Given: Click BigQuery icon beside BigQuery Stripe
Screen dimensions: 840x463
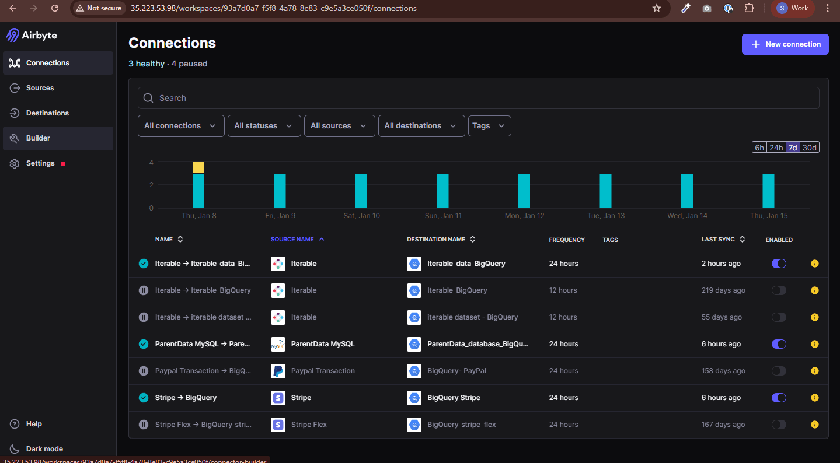Looking at the screenshot, I should 414,398.
